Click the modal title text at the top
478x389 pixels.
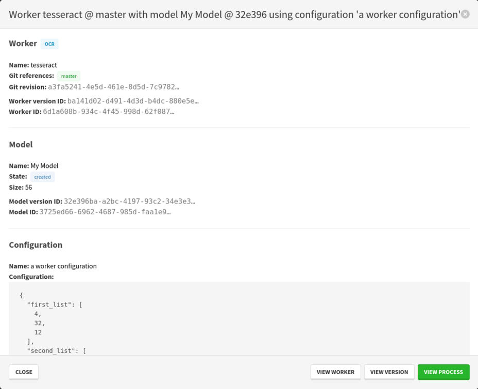click(x=234, y=14)
